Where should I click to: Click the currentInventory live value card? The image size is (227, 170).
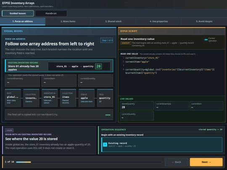(x=172, y=106)
